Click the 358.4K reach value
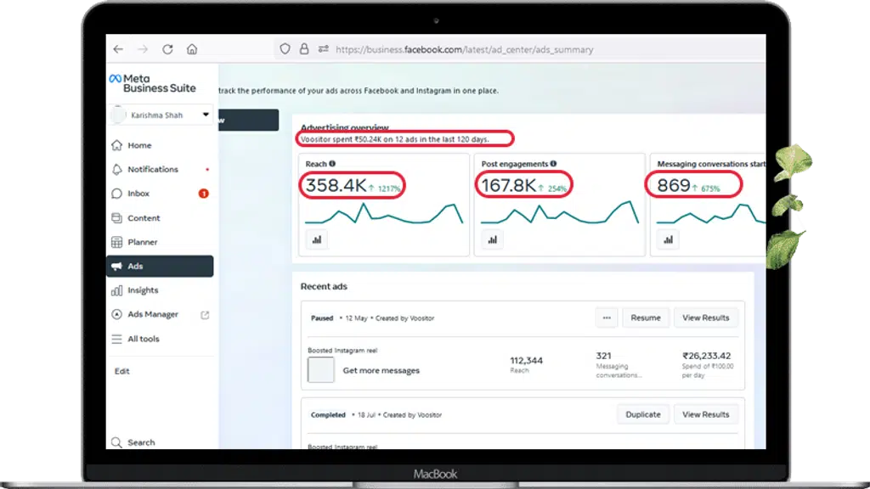Viewport: 870px width, 489px height. tap(336, 185)
